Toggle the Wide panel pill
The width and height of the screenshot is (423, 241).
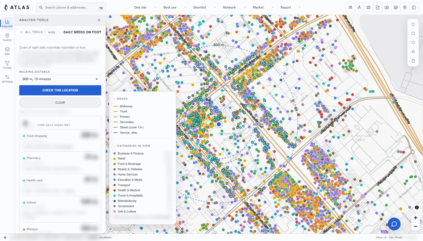pyautogui.click(x=52, y=32)
